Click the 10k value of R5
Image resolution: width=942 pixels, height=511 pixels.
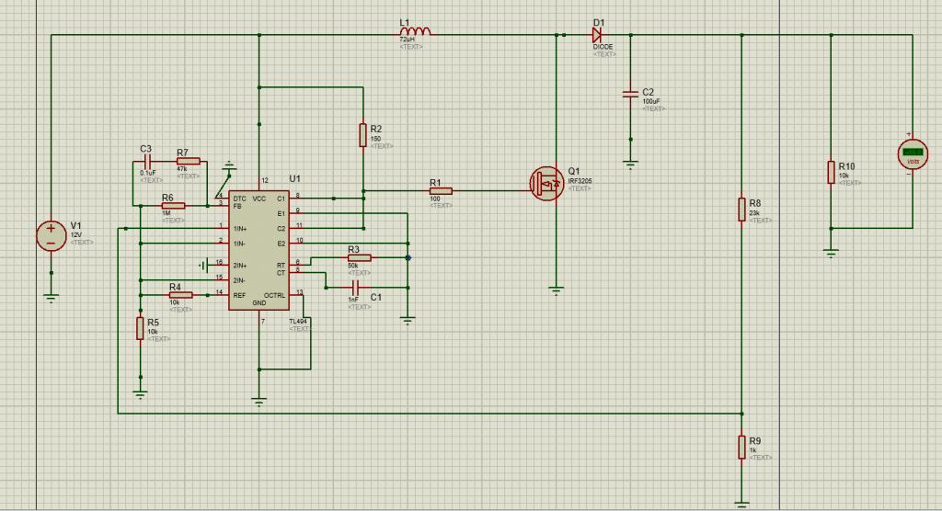(x=153, y=332)
